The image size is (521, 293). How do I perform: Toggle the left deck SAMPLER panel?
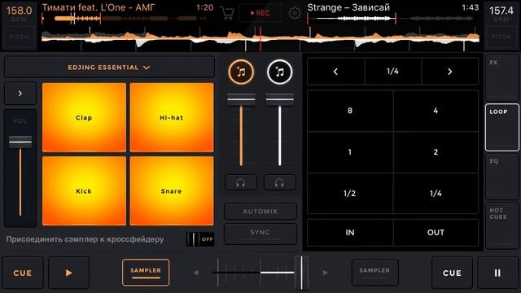146,273
